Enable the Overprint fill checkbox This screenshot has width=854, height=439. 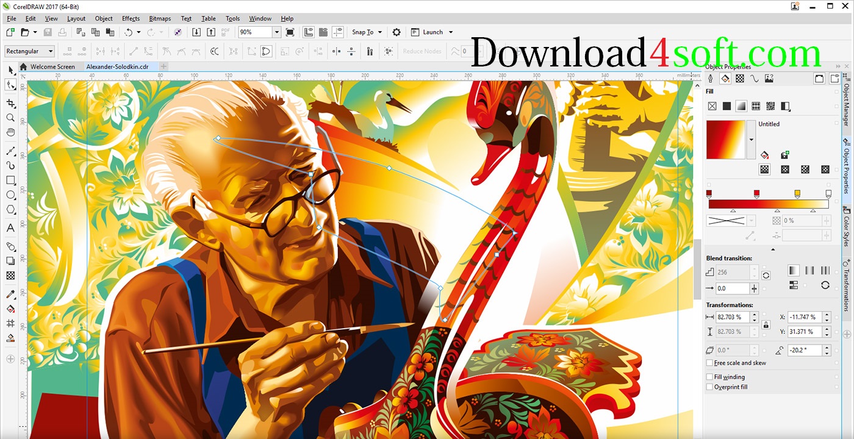[709, 387]
